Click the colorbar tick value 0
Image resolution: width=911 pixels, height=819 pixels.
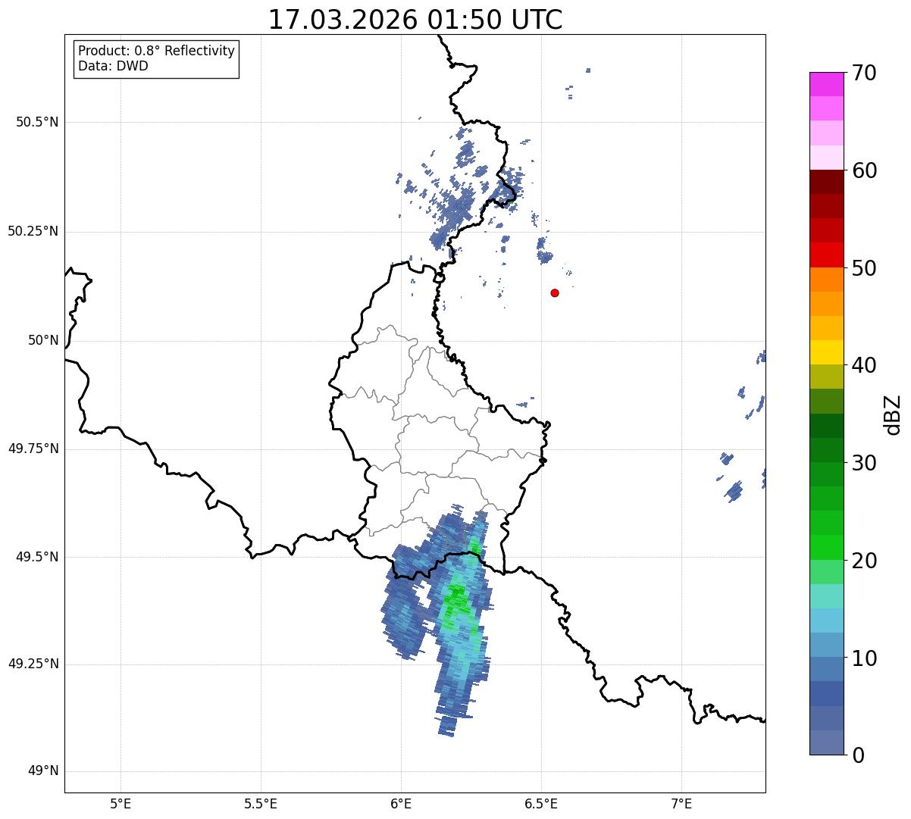click(857, 755)
